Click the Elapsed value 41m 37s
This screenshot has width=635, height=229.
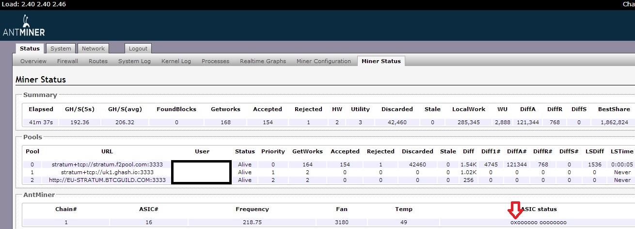point(41,122)
